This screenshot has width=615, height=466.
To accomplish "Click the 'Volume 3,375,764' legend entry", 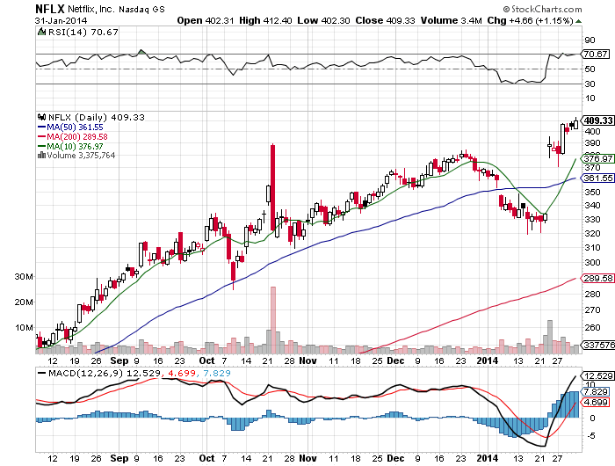I will click(x=81, y=156).
